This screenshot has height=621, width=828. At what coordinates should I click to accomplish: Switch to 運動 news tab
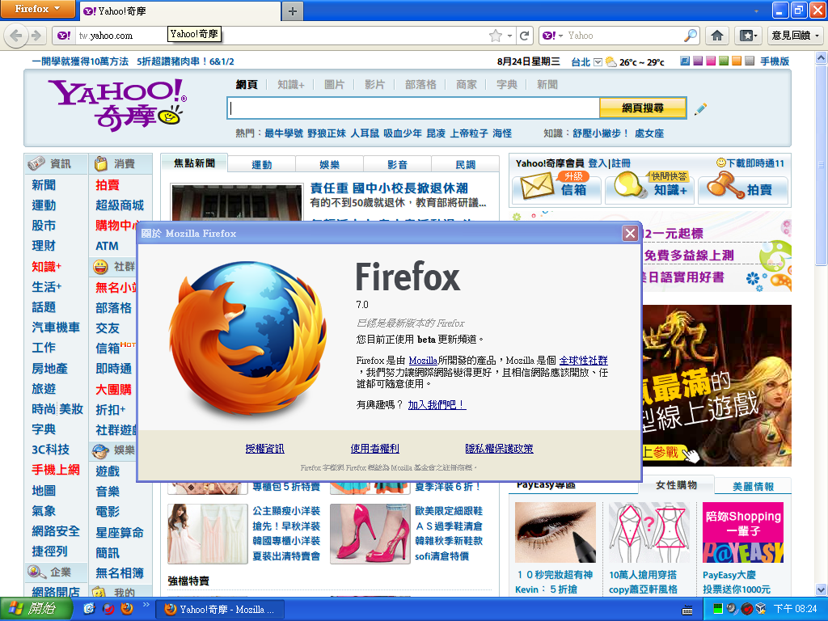click(x=261, y=165)
